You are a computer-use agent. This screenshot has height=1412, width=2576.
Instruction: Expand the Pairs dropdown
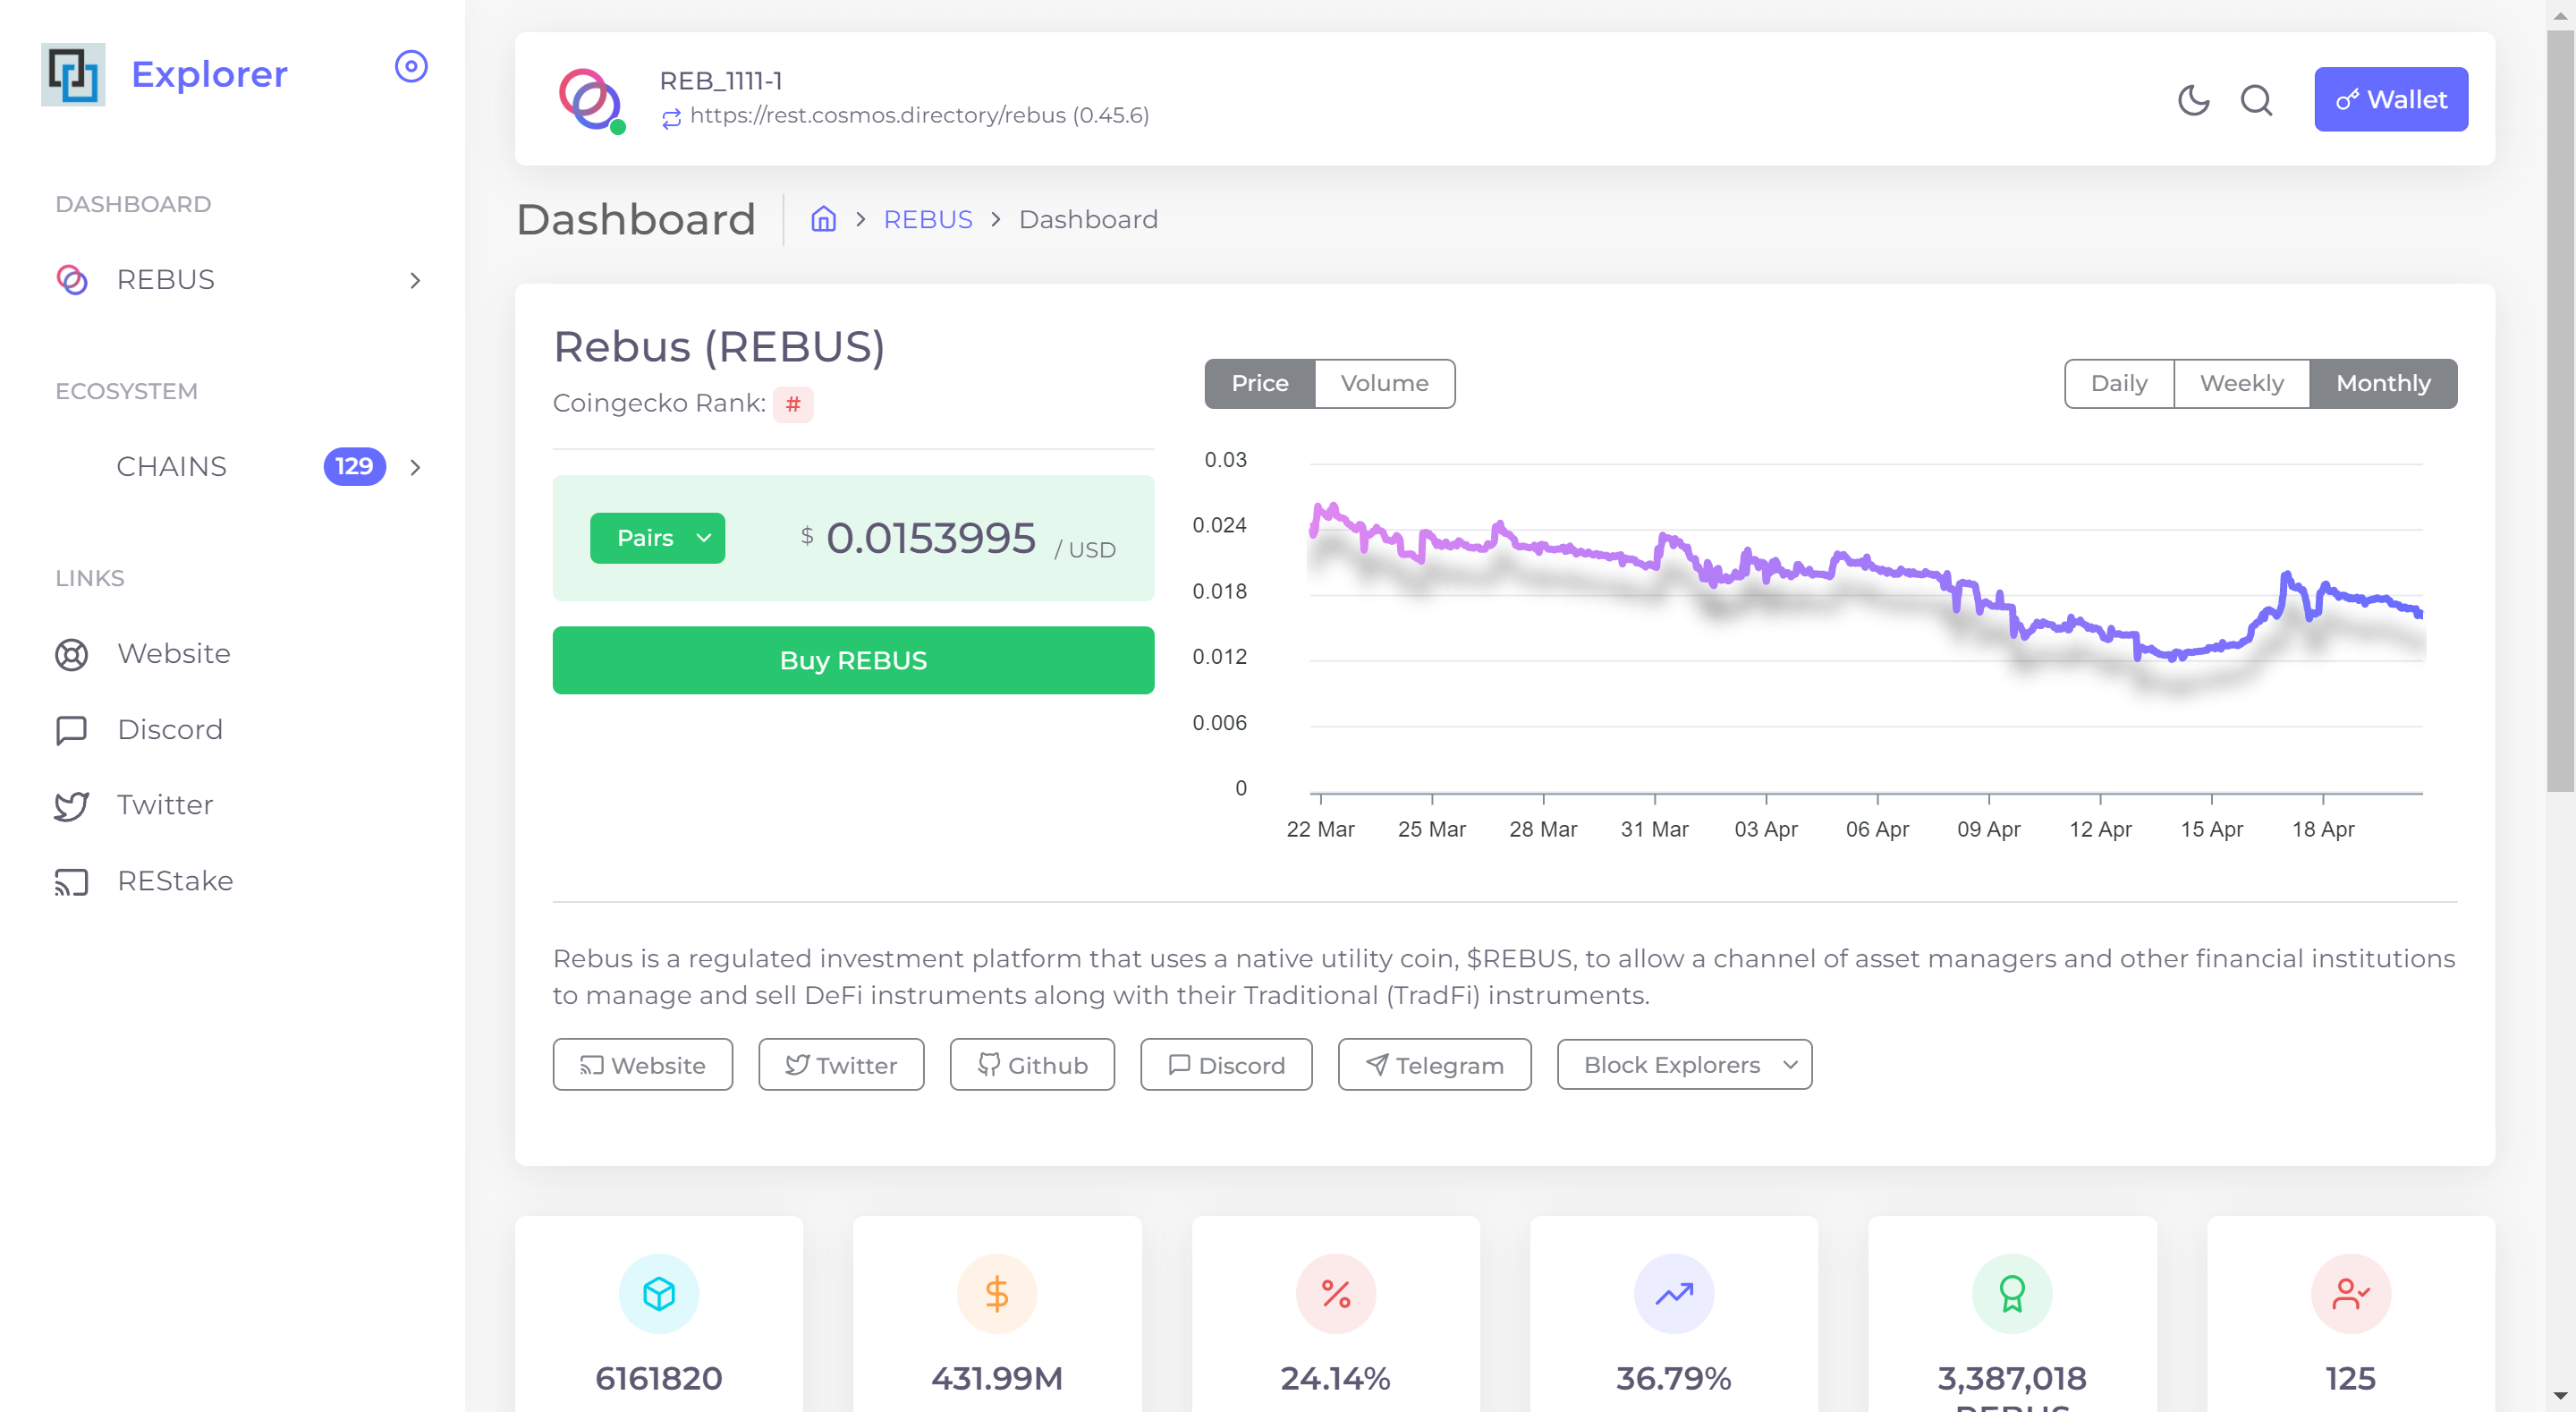pyautogui.click(x=657, y=539)
